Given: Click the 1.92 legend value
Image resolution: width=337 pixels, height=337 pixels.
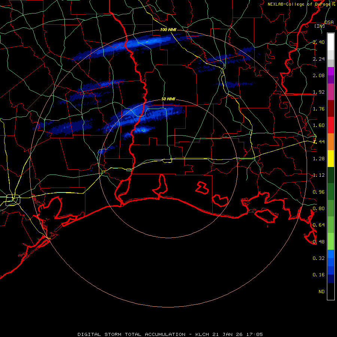Looking at the screenshot, I should pos(319,92).
